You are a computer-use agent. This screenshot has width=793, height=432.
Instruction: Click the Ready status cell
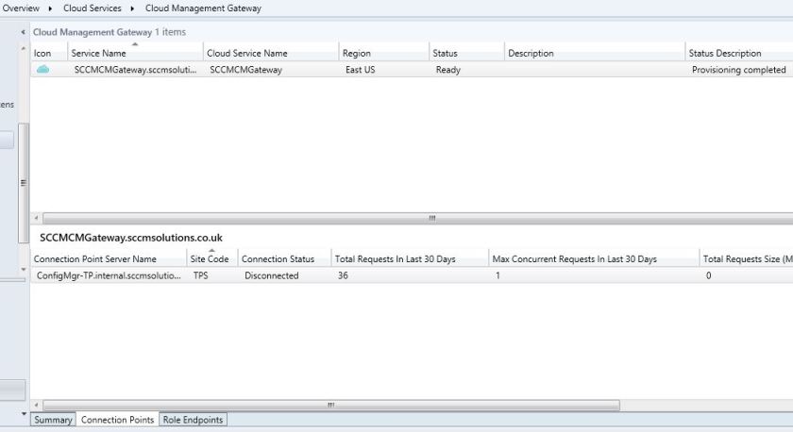tap(448, 70)
